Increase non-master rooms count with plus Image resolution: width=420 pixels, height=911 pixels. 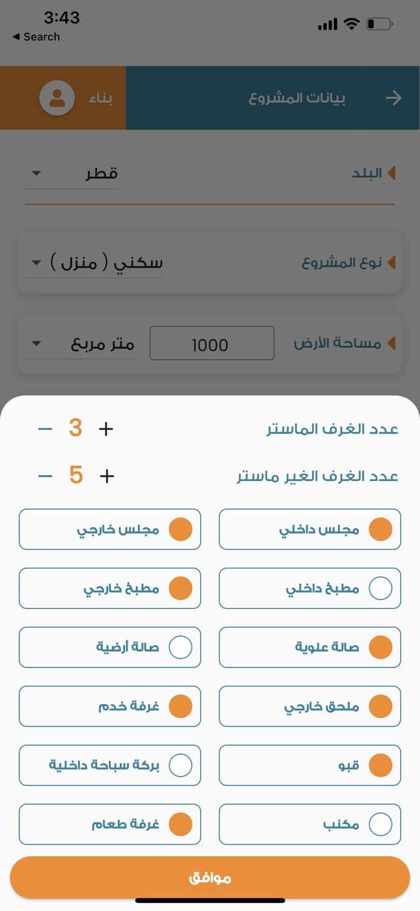tap(107, 476)
